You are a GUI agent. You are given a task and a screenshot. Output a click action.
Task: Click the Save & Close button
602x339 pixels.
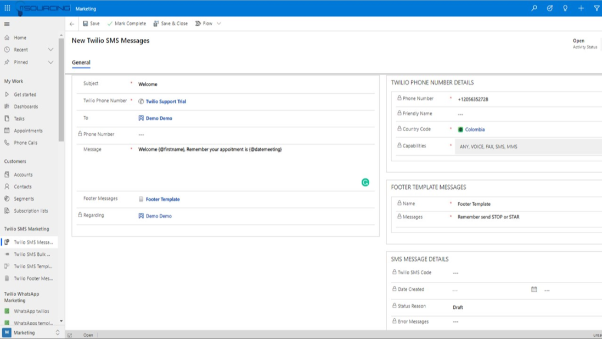point(171,24)
